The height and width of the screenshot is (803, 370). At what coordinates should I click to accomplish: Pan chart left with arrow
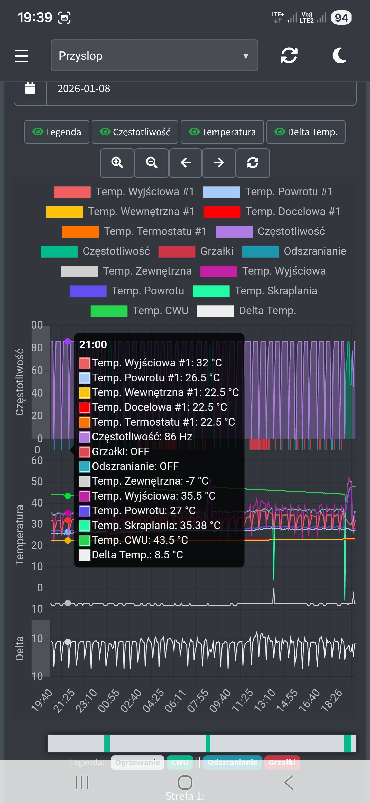coord(186,163)
